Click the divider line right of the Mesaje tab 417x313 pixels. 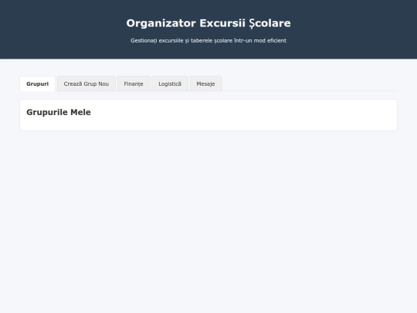pyautogui.click(x=310, y=90)
